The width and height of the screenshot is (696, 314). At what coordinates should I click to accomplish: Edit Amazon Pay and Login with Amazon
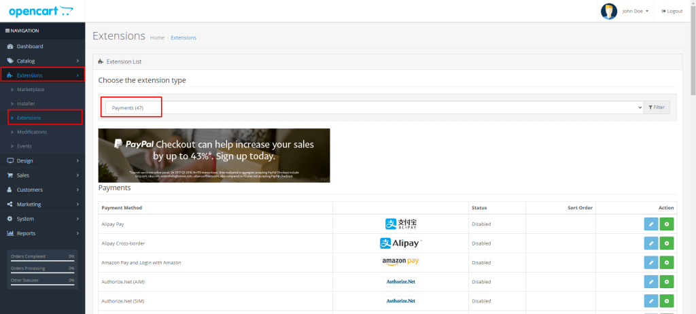pyautogui.click(x=650, y=262)
